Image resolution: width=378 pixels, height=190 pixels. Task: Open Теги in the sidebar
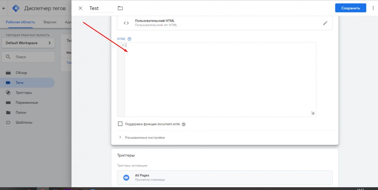click(27, 82)
